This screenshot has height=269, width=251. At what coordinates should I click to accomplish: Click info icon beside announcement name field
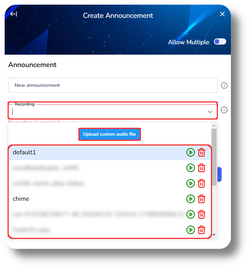pyautogui.click(x=224, y=85)
